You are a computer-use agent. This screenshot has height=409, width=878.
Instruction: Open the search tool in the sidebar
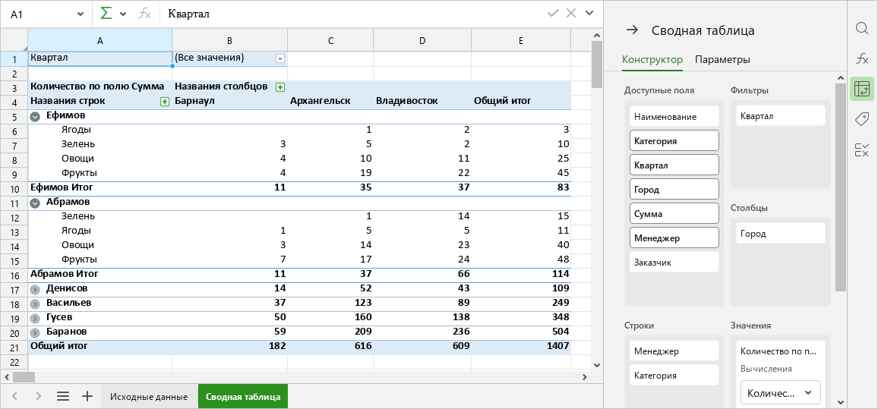coord(862,28)
